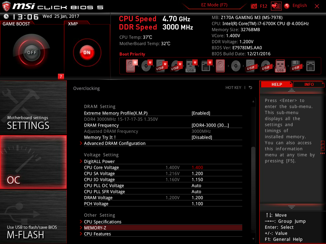Click the BIOS Ver E7978IMS.AA0 text

tap(237, 48)
